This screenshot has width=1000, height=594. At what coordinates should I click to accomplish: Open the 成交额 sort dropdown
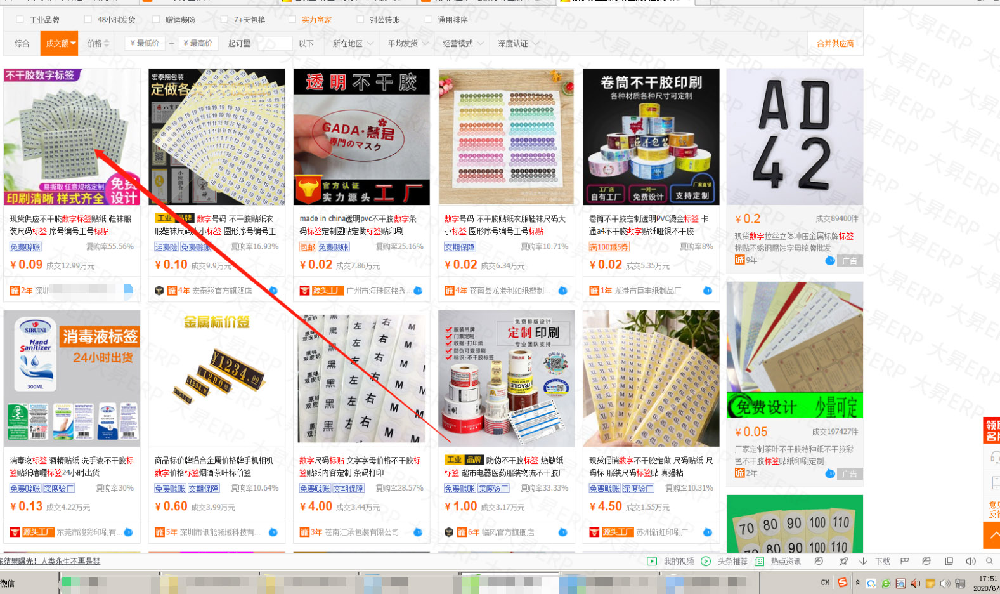[x=60, y=43]
